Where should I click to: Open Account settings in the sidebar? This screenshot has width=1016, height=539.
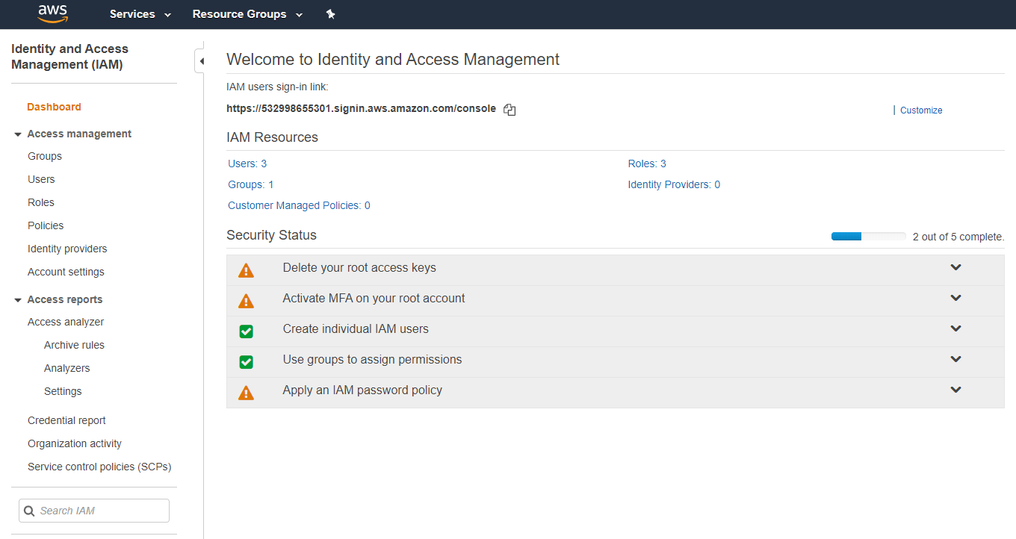coord(66,272)
